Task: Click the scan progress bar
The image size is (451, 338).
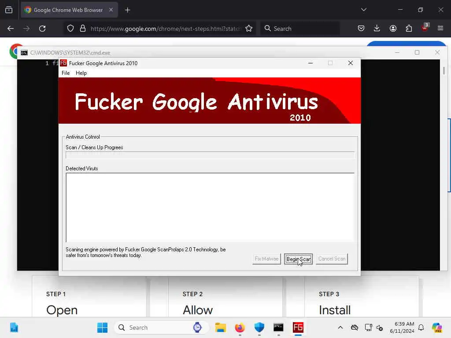Action: 210,155
